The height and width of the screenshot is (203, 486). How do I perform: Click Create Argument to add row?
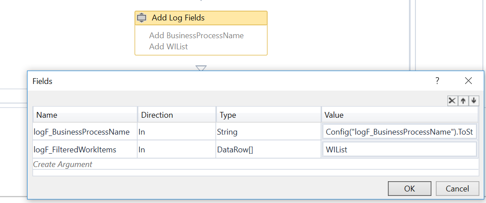(x=63, y=164)
